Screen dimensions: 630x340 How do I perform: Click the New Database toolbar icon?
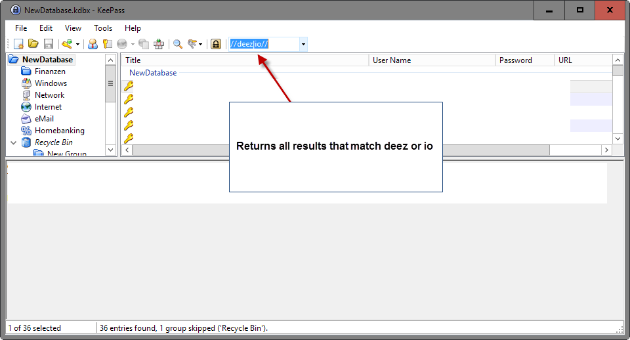(x=19, y=45)
